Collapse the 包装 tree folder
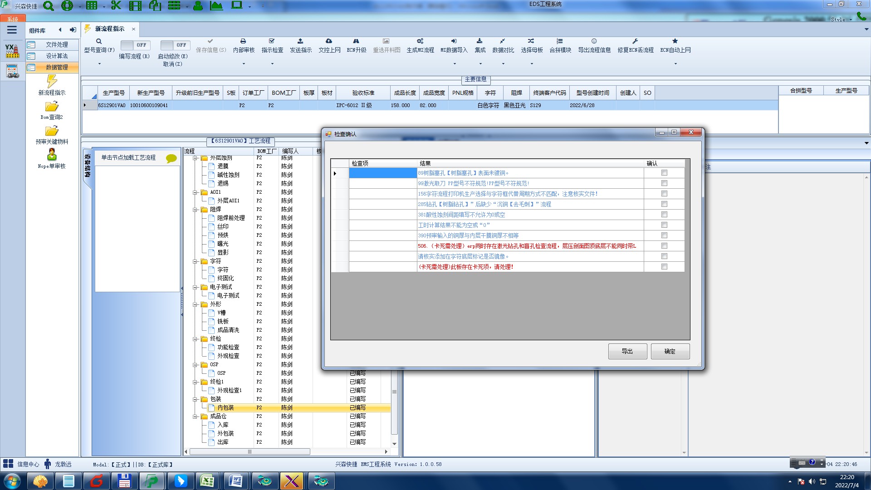871x490 pixels. (x=195, y=399)
